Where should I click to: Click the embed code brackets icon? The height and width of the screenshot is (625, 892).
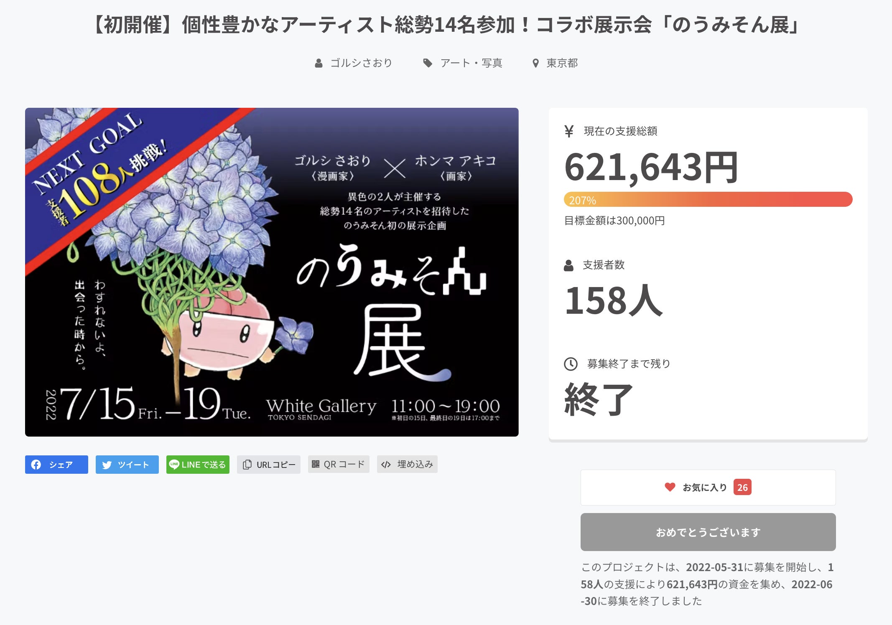pos(386,465)
